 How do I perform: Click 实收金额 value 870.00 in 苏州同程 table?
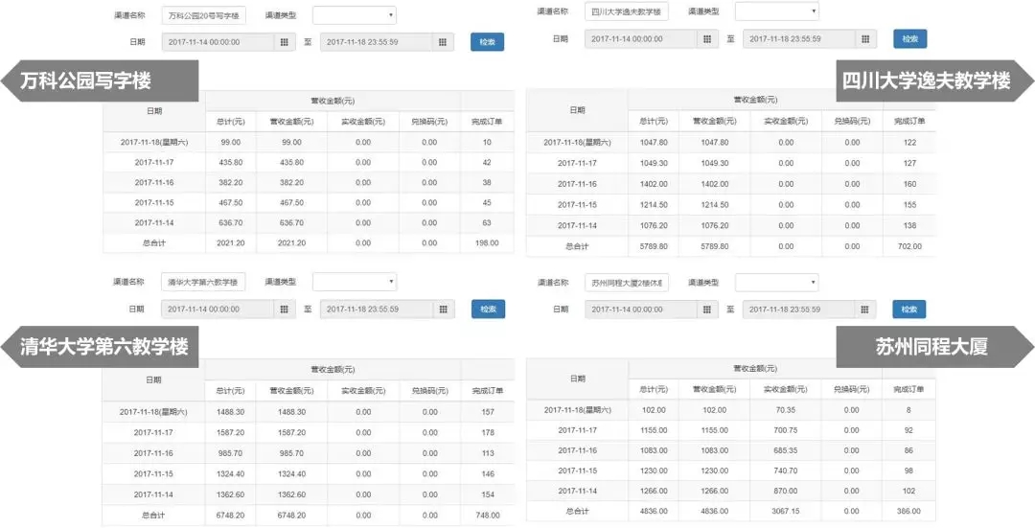pyautogui.click(x=786, y=491)
